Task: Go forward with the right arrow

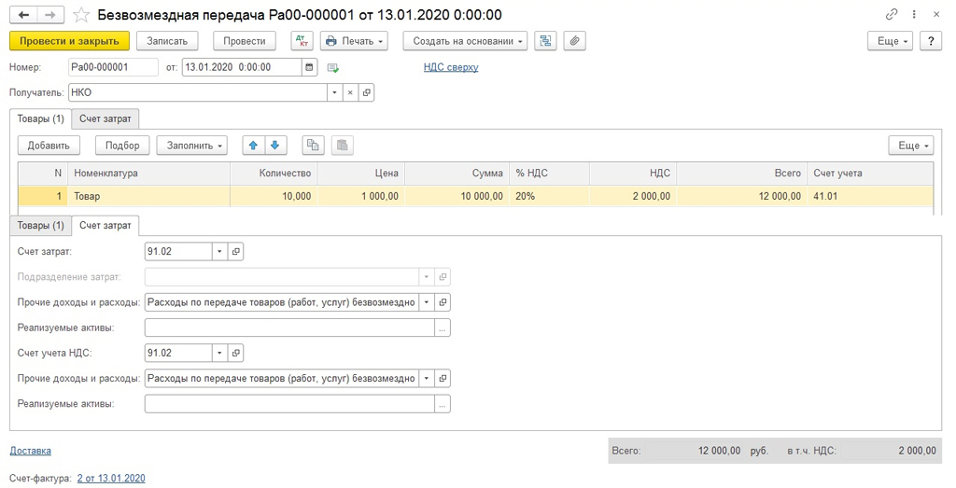Action: point(50,15)
